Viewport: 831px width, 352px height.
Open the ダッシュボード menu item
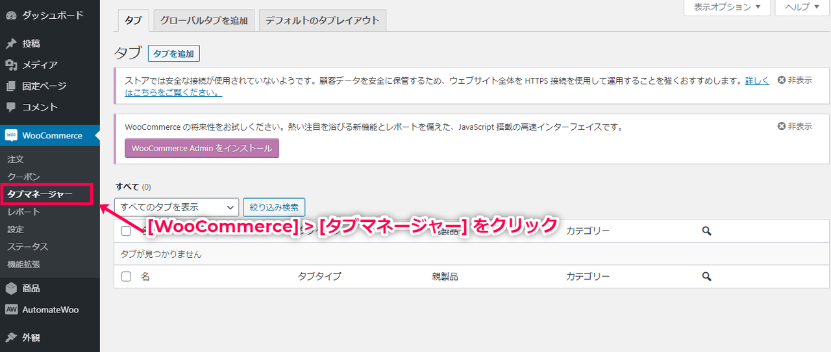click(x=50, y=14)
